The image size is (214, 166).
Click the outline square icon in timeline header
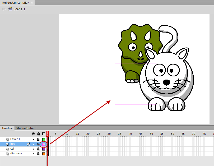(x=44, y=134)
